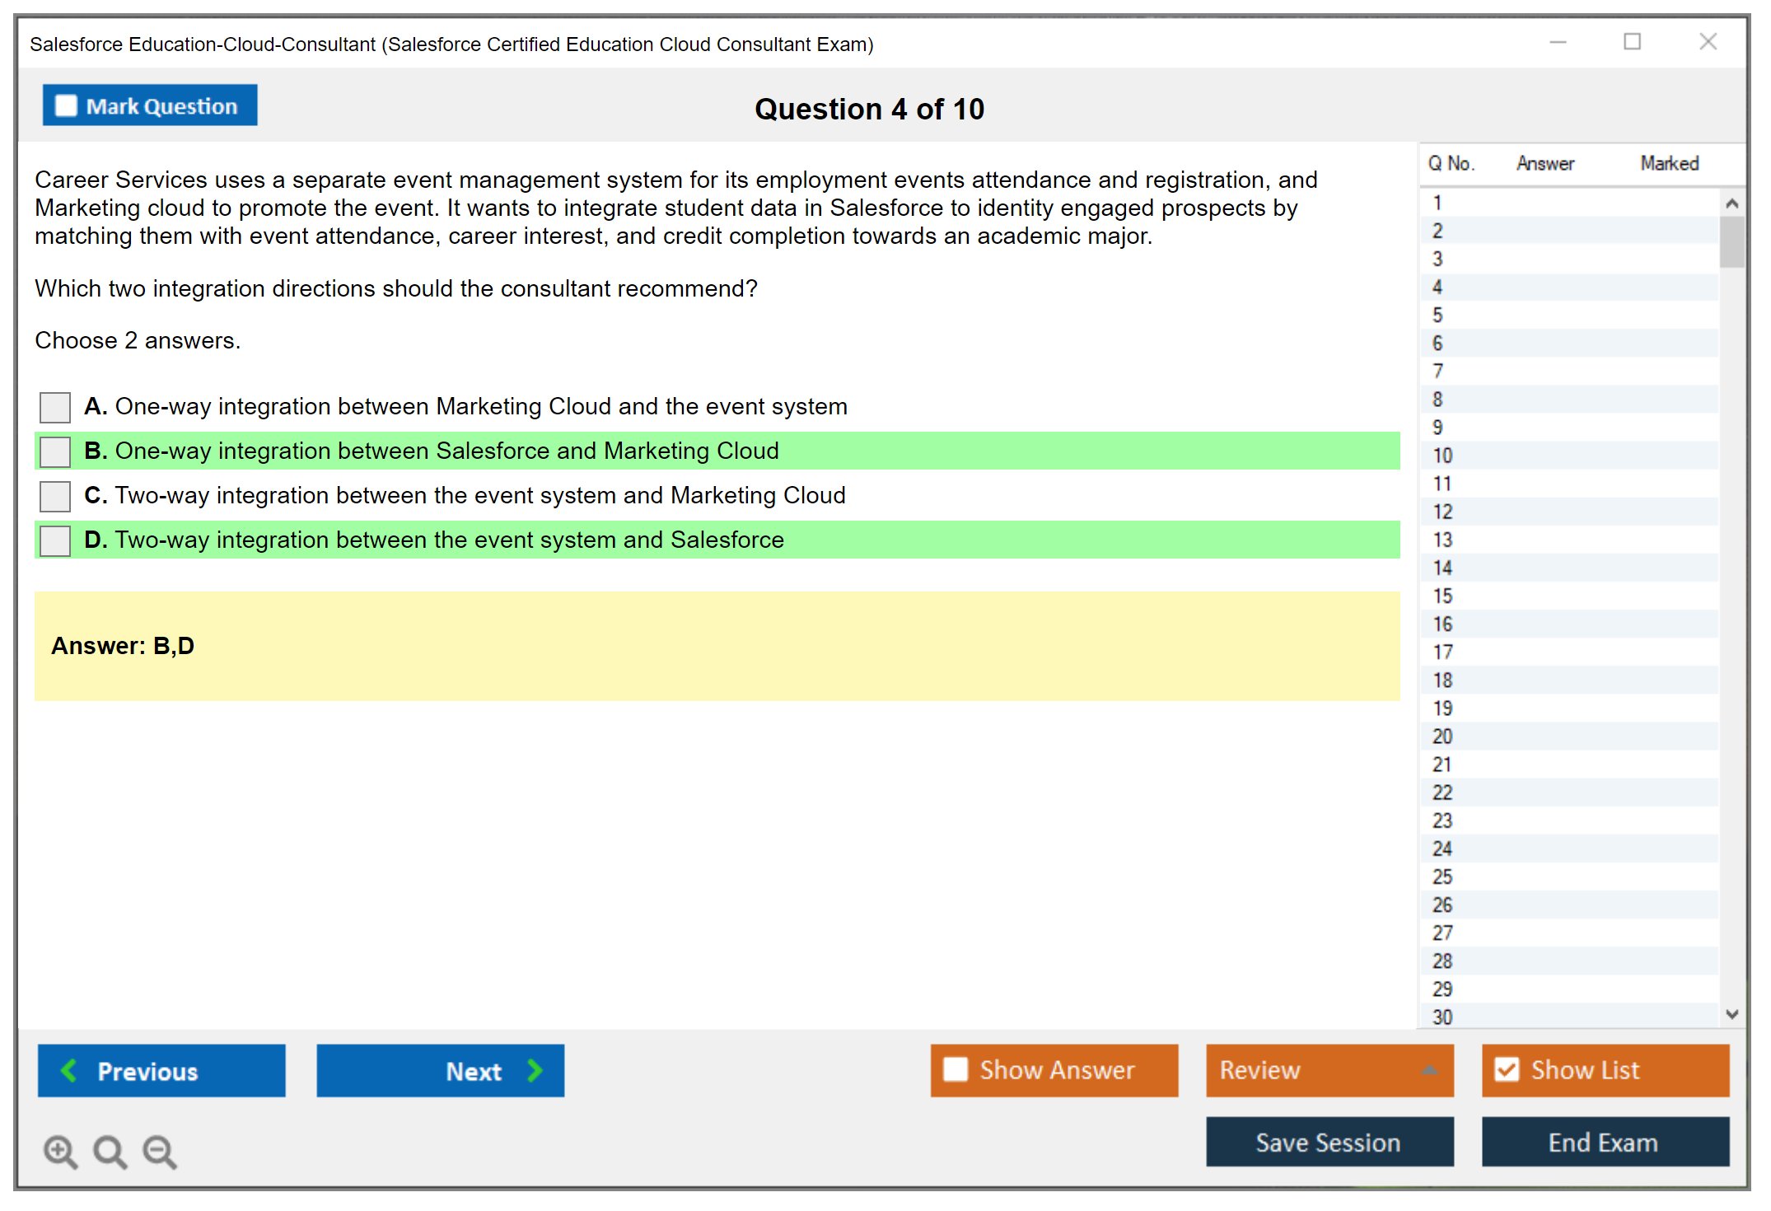Check answer option A checkbox

tap(55, 407)
